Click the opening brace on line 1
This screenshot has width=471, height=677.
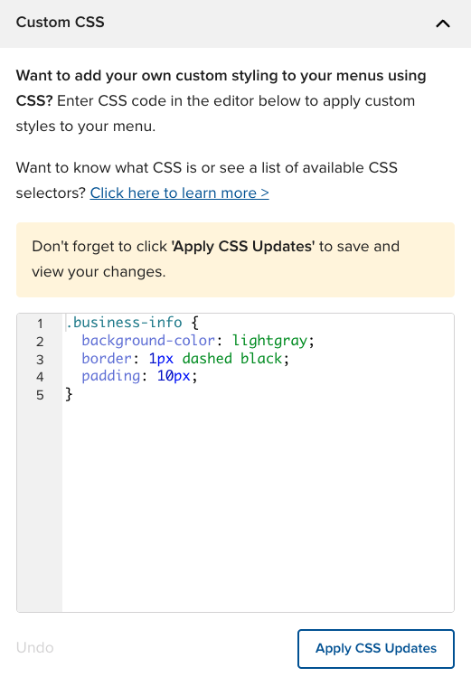click(194, 323)
